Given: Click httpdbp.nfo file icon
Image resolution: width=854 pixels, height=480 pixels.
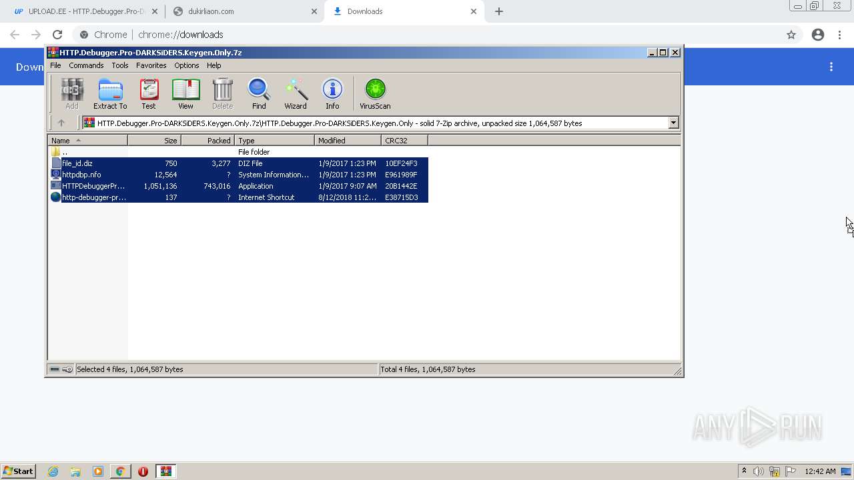Looking at the screenshot, I should [x=56, y=174].
